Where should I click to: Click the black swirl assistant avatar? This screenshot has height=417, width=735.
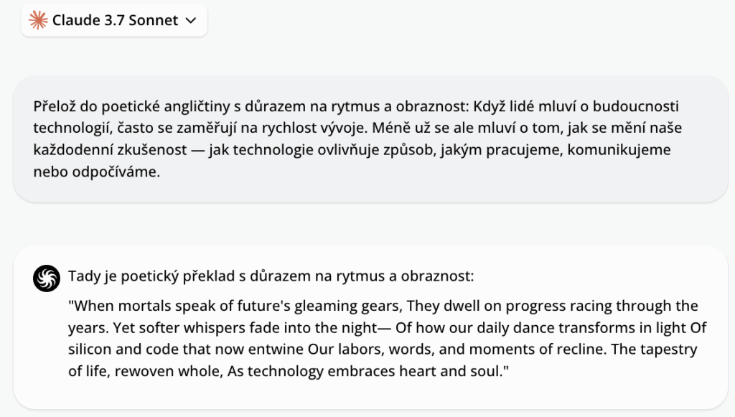coord(47,278)
